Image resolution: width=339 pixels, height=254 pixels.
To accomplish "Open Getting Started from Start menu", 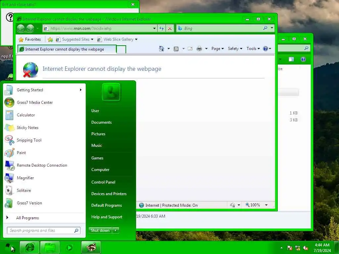I will tap(44, 90).
